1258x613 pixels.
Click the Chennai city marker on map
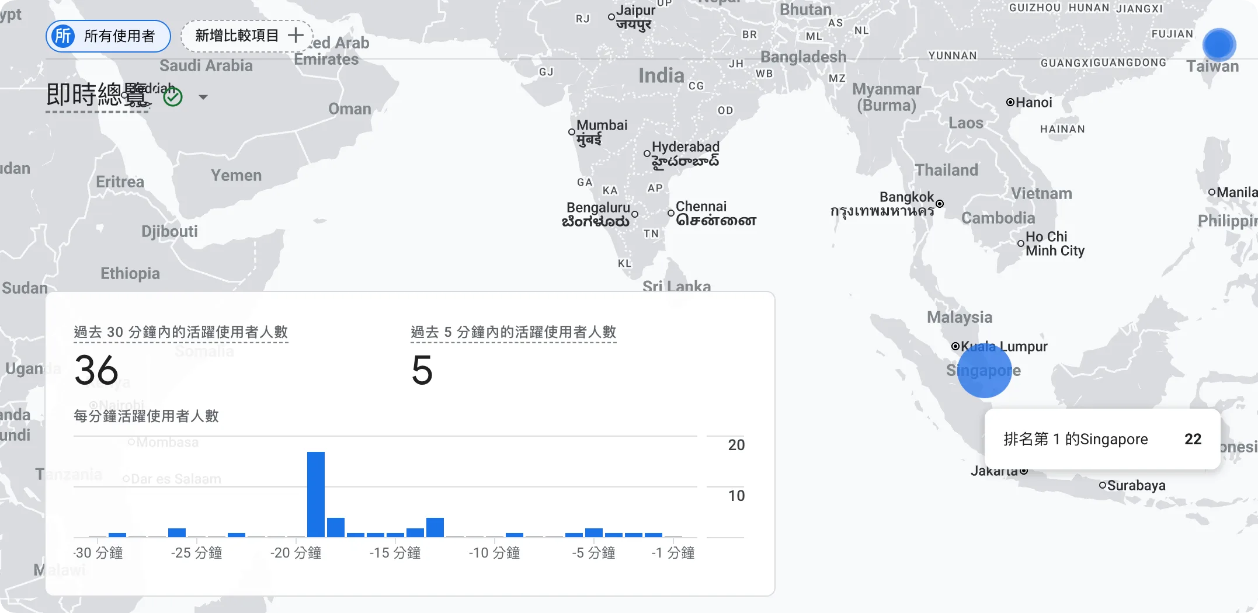pos(671,213)
